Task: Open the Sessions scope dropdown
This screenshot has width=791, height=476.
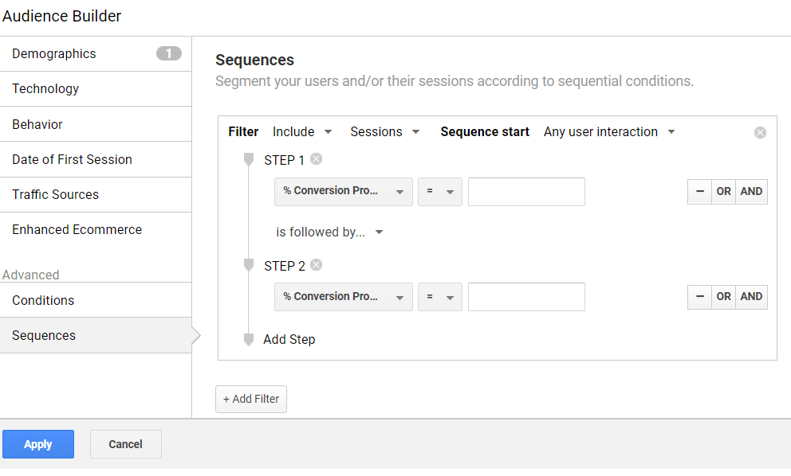Action: coord(385,132)
